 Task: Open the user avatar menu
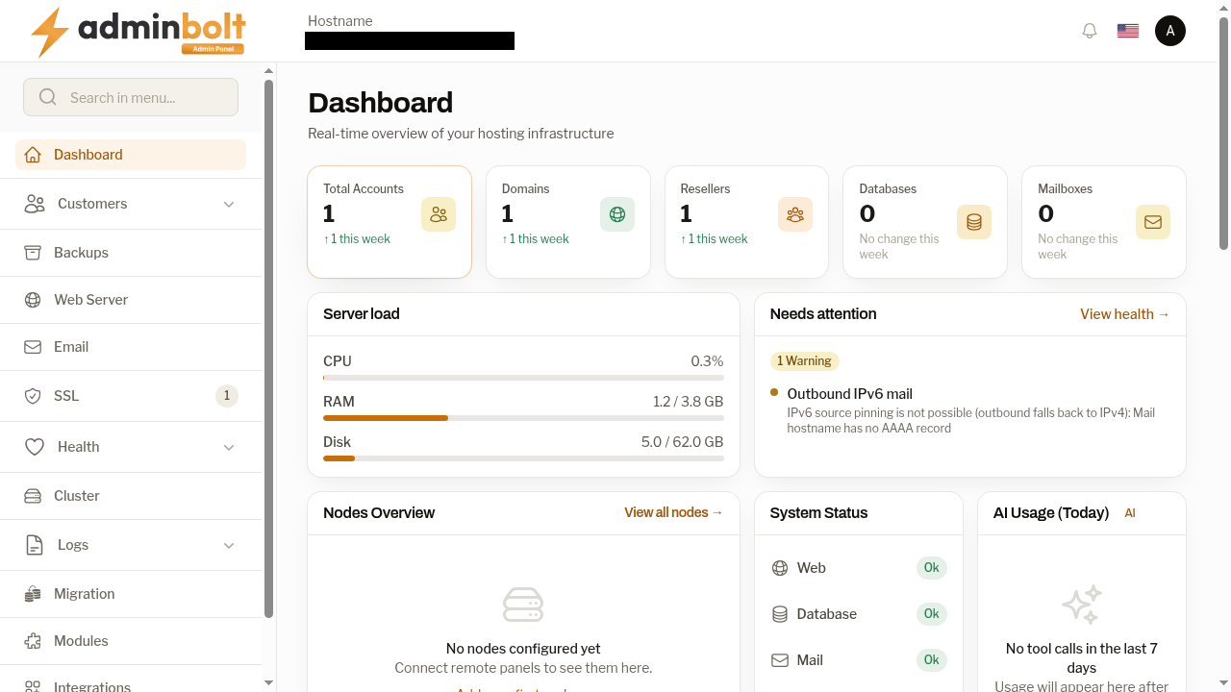pyautogui.click(x=1170, y=31)
